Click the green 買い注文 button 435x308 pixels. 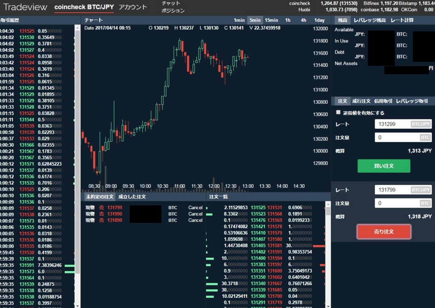click(384, 166)
